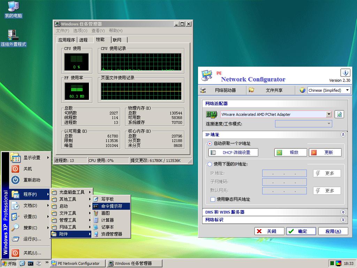
Task: Click the refresh adapter list icon
Action: (x=339, y=114)
